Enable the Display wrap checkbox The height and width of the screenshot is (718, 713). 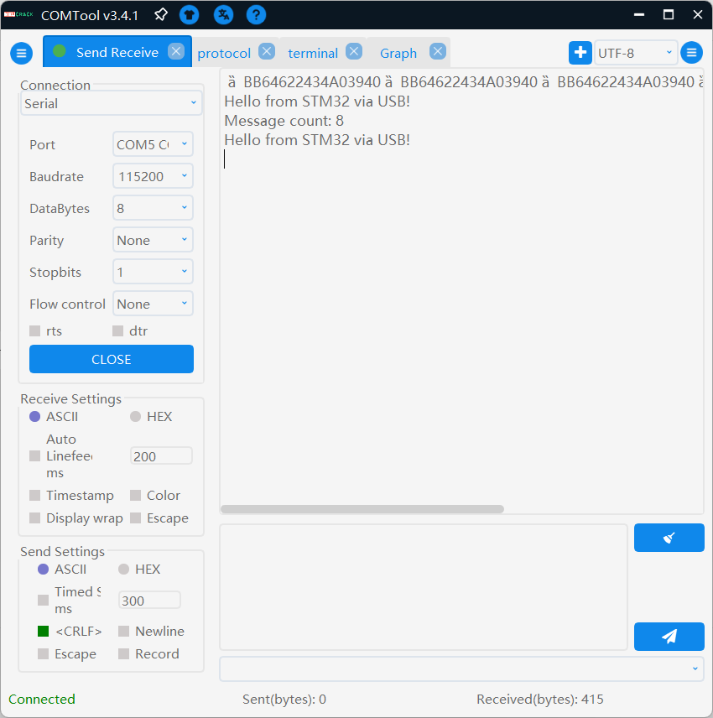coord(34,518)
